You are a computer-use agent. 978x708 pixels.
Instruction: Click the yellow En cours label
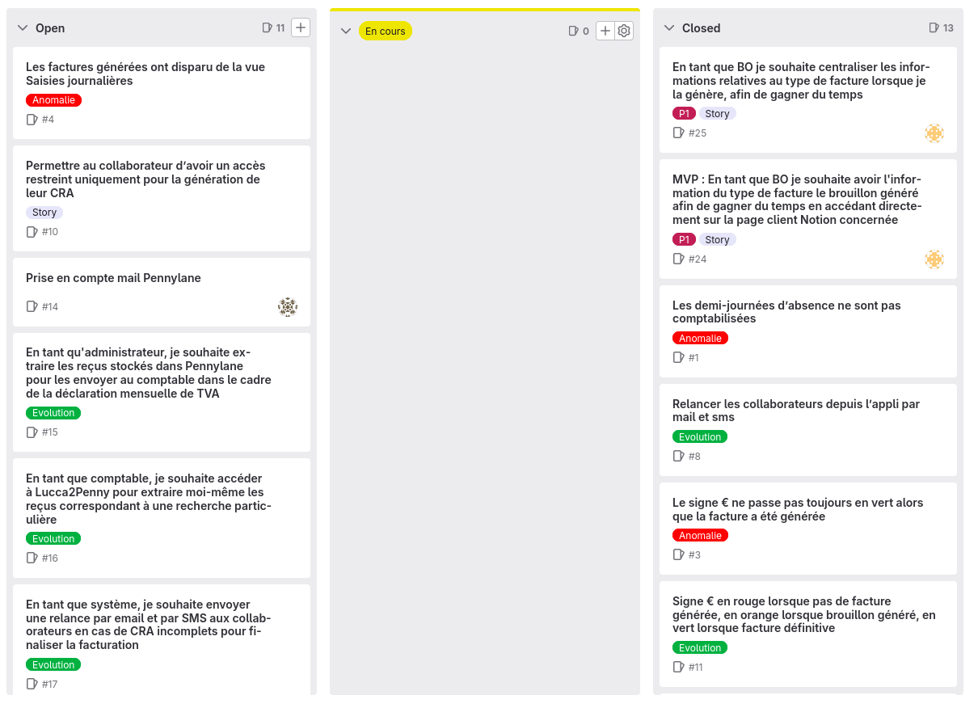click(x=386, y=31)
